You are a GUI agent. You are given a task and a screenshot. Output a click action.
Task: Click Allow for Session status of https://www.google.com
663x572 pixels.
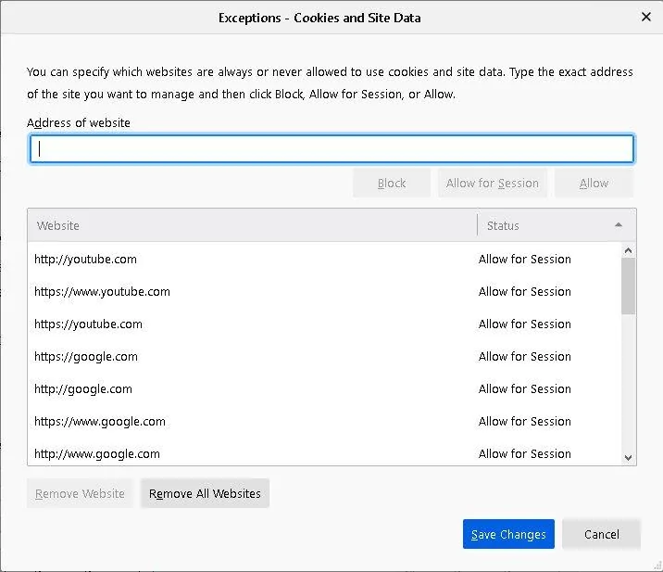click(x=525, y=422)
